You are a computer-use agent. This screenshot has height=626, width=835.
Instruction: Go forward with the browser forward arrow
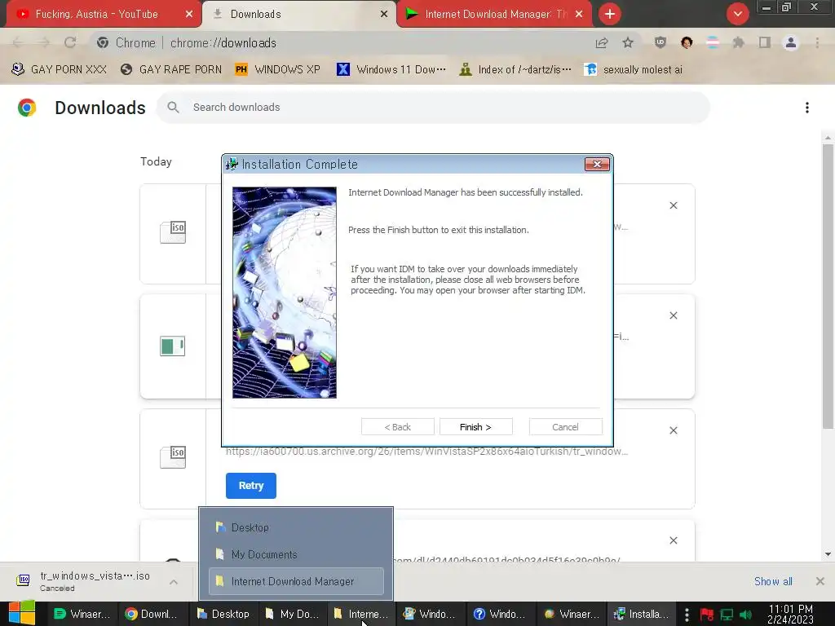[44, 42]
